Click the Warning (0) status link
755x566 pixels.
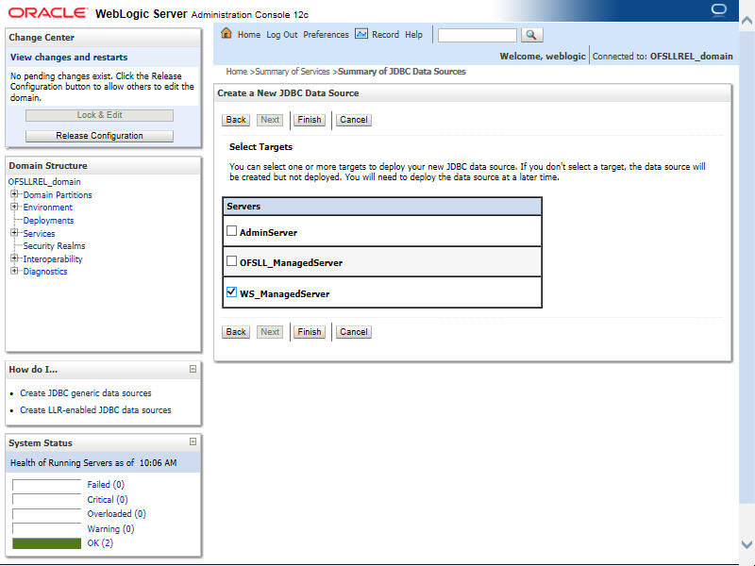pos(110,529)
